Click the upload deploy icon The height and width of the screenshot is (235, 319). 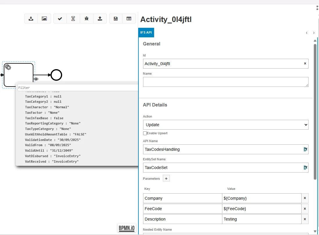point(100,19)
